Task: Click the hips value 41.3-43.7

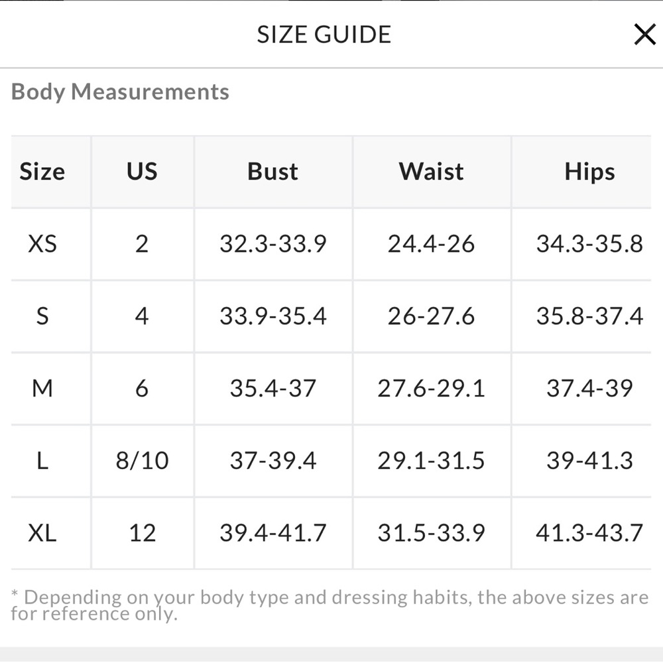Action: pyautogui.click(x=589, y=533)
